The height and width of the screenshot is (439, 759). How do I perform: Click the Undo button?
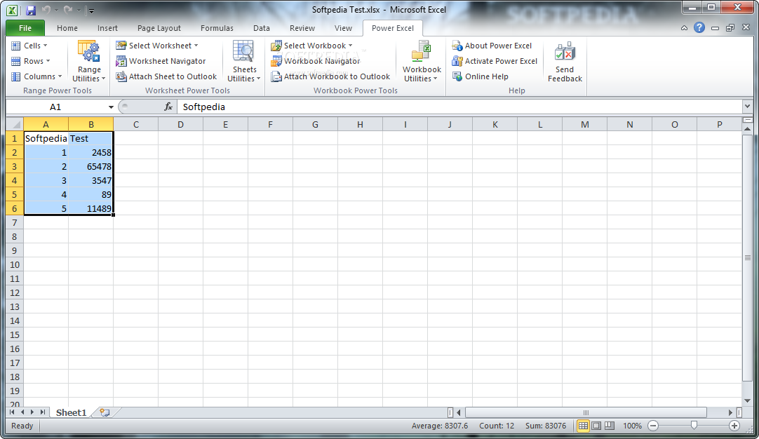coord(46,10)
